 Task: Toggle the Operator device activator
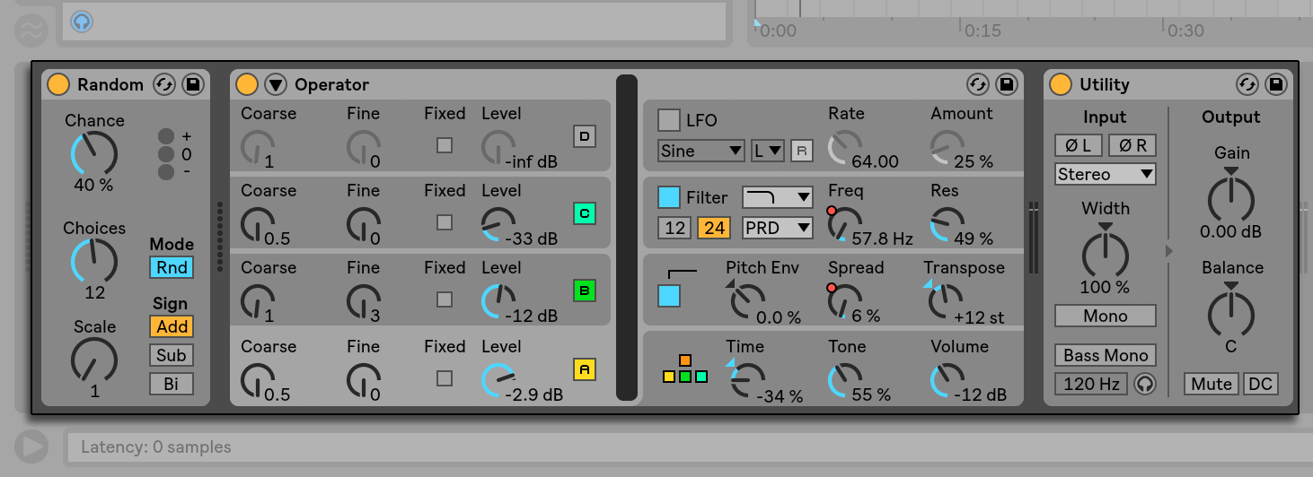247,84
